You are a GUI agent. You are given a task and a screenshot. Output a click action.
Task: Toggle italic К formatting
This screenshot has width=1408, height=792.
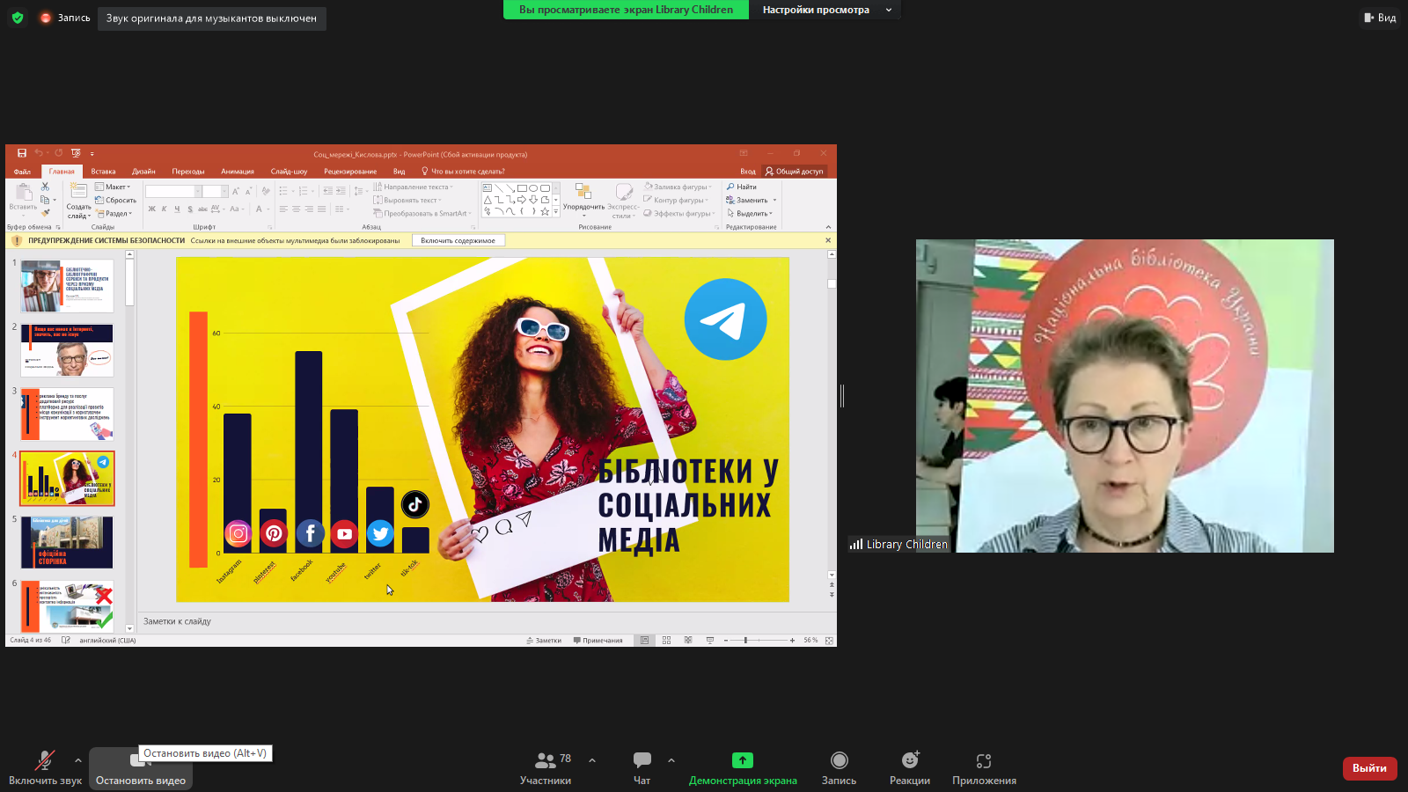pos(164,209)
